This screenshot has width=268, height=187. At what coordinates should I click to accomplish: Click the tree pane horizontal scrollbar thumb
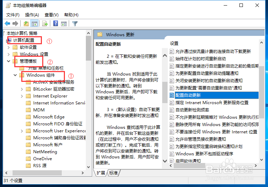(37, 173)
